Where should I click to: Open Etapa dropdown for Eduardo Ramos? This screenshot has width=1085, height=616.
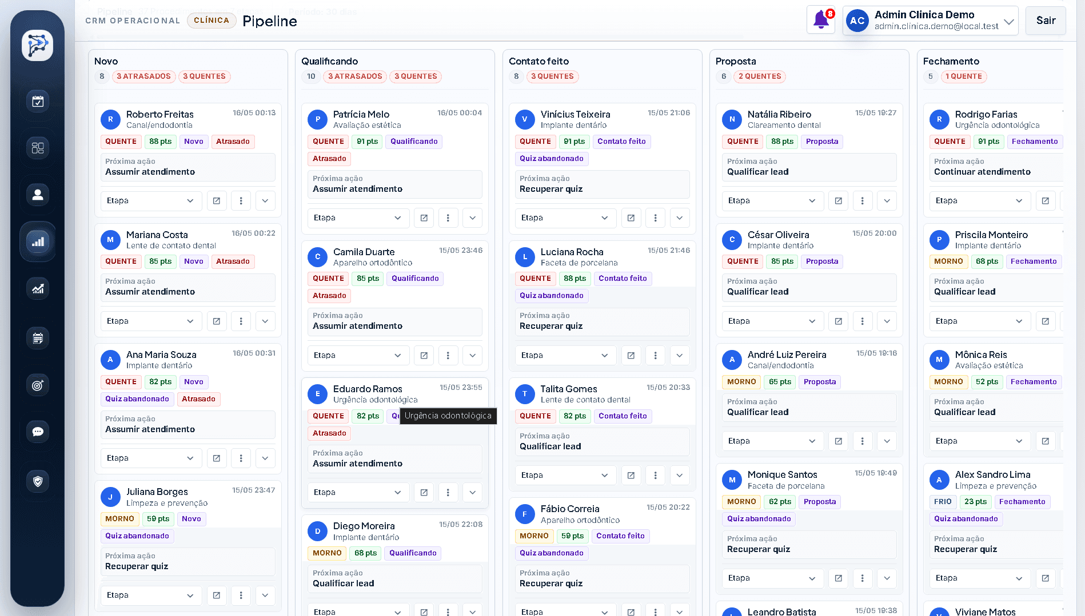pyautogui.click(x=358, y=493)
